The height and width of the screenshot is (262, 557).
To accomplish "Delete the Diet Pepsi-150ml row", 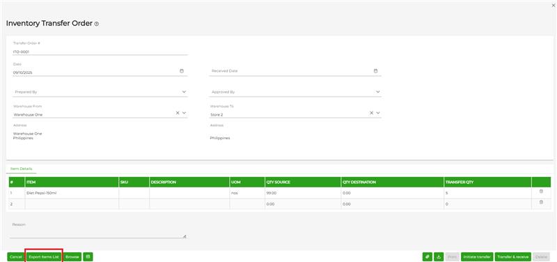I will (541, 191).
